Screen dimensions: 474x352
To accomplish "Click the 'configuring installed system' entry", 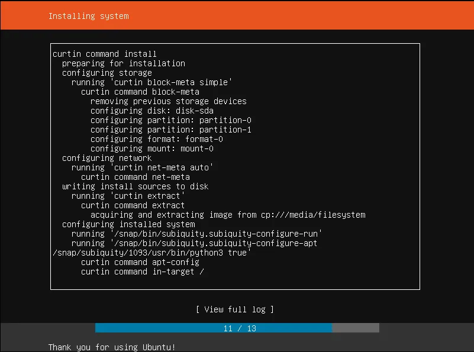I will click(x=128, y=224).
